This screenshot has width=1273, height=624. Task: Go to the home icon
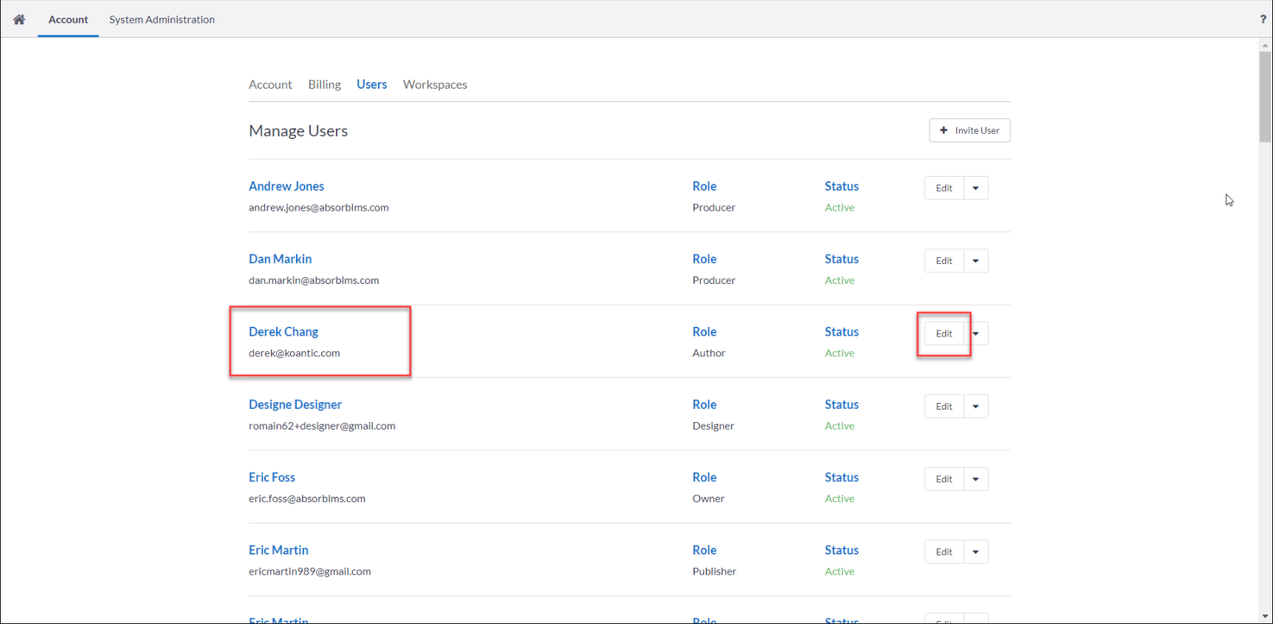[19, 19]
